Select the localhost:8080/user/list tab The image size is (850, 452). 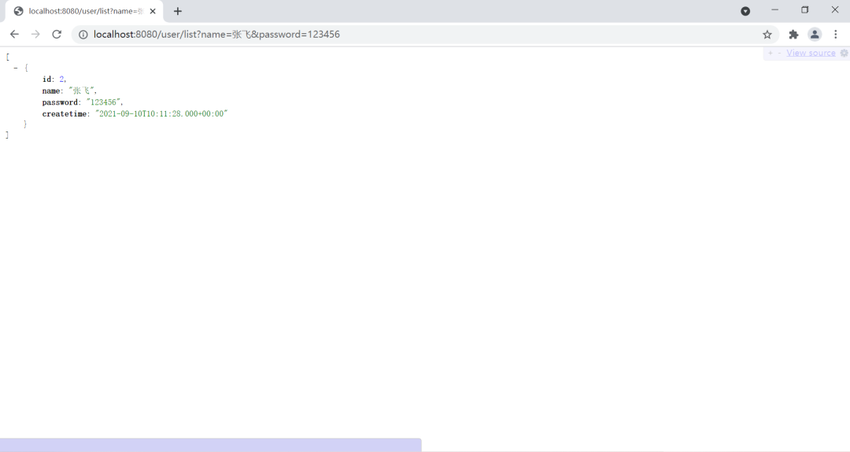click(84, 11)
